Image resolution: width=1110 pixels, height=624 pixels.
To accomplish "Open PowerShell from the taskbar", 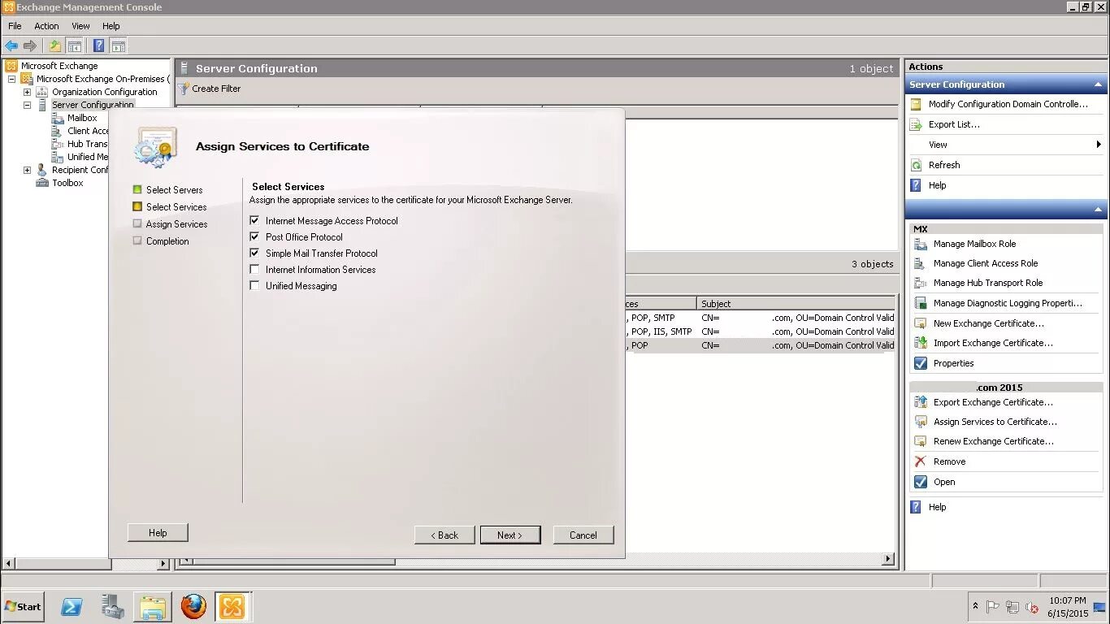I will click(x=72, y=606).
